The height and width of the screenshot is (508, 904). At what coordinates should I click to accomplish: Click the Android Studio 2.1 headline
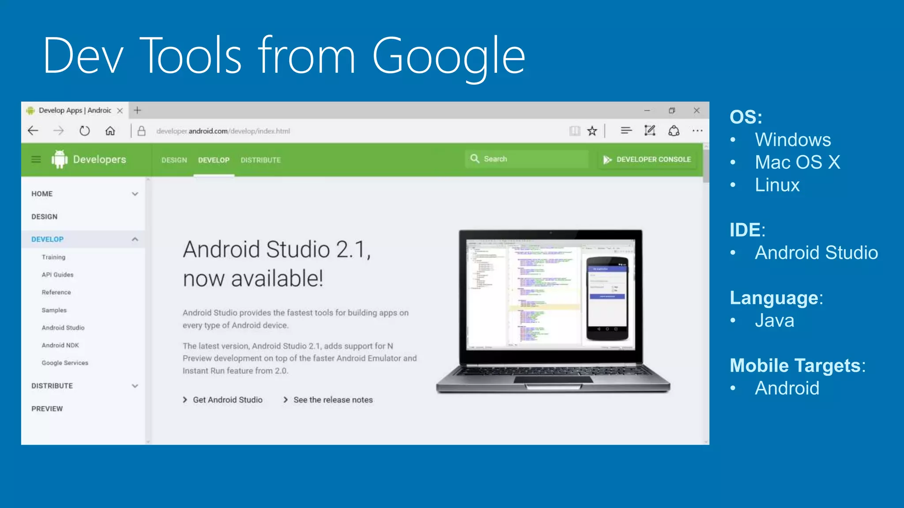click(x=277, y=264)
